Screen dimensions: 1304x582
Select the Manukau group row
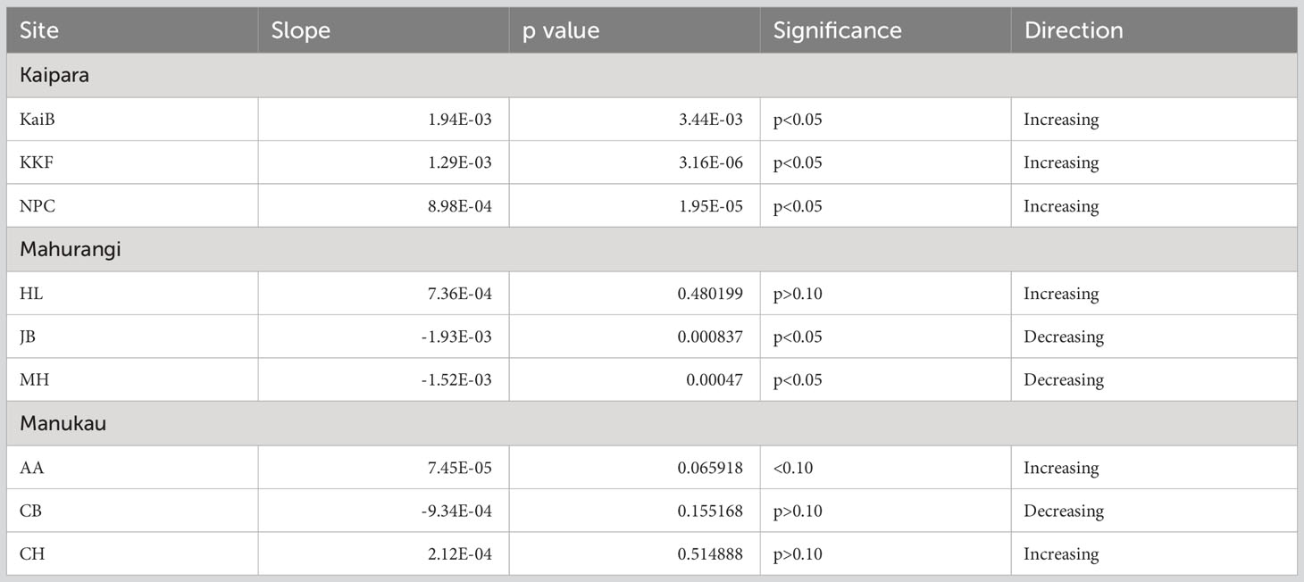(x=652, y=424)
